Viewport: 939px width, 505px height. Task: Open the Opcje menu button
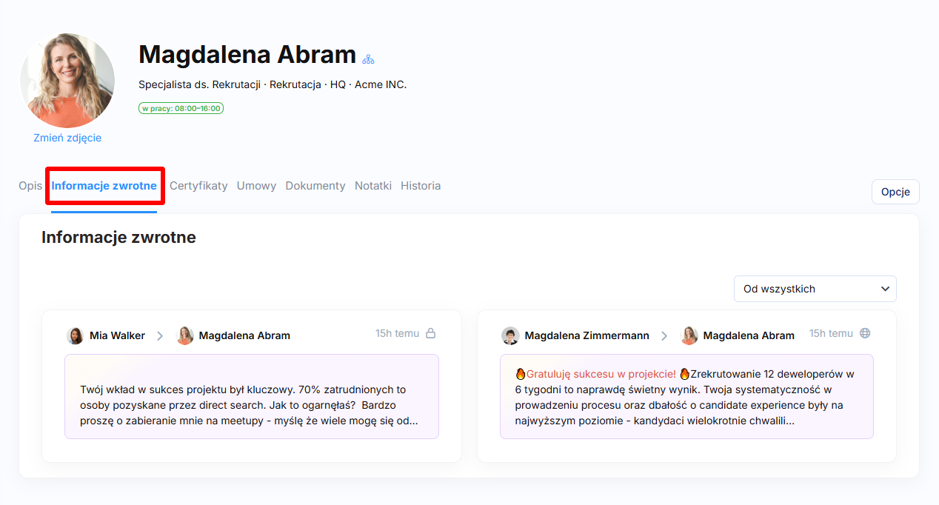(895, 192)
